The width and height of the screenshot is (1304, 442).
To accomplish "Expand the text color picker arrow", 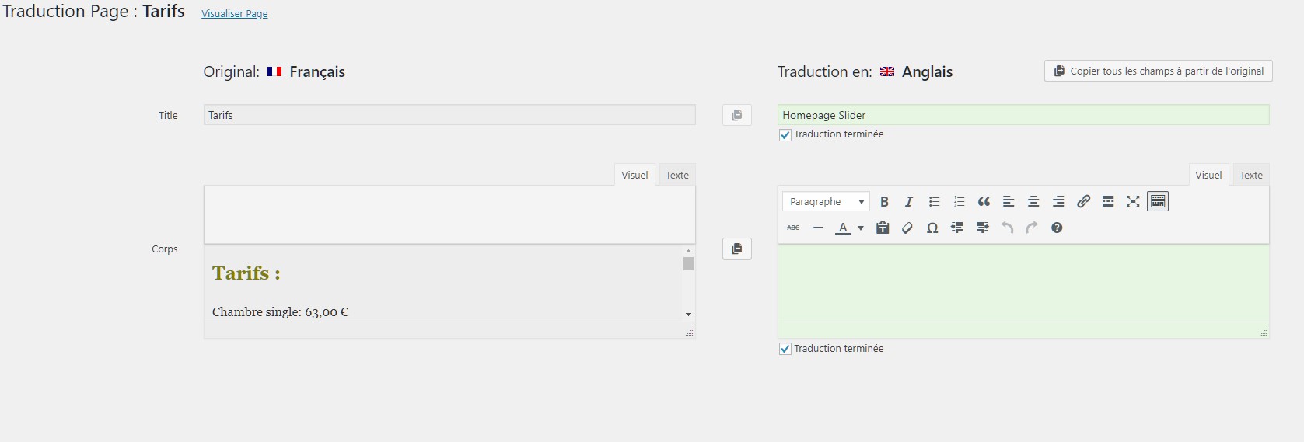I will tap(861, 228).
